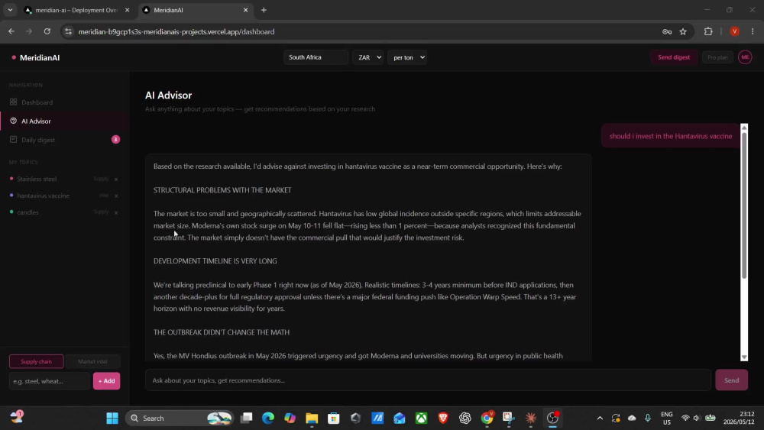Close the MeridianAI browser tab
This screenshot has width=764, height=430.
coord(245,10)
